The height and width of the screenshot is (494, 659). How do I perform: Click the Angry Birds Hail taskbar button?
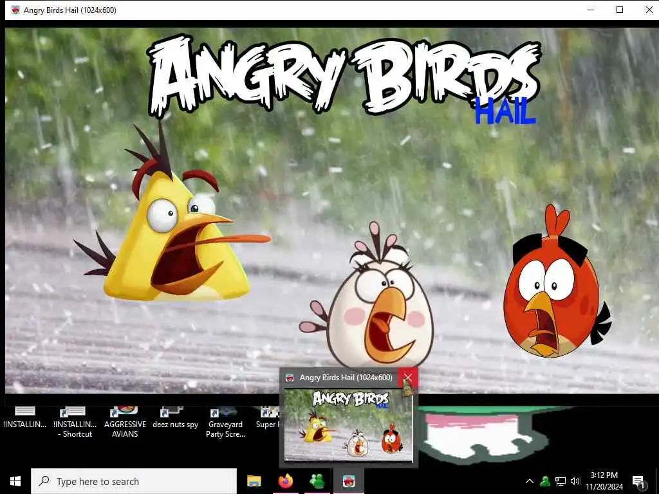348,481
